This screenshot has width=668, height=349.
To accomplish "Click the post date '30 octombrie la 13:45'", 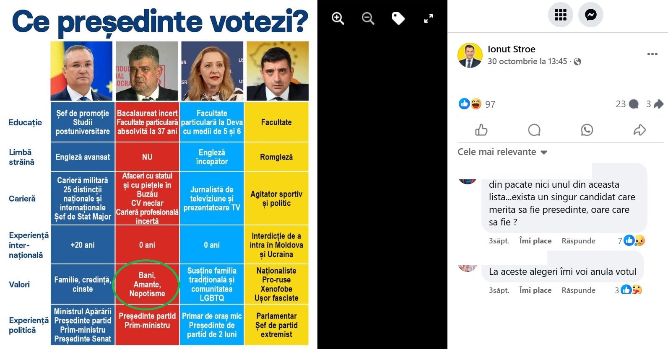I will click(x=527, y=61).
